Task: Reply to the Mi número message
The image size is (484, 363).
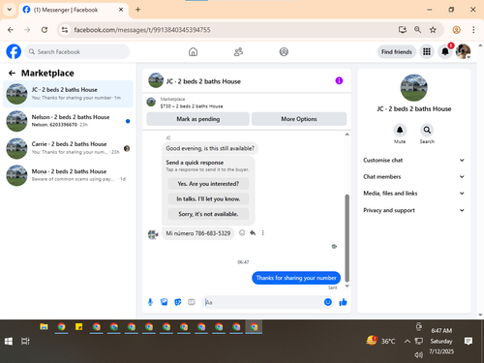Action: pos(253,232)
